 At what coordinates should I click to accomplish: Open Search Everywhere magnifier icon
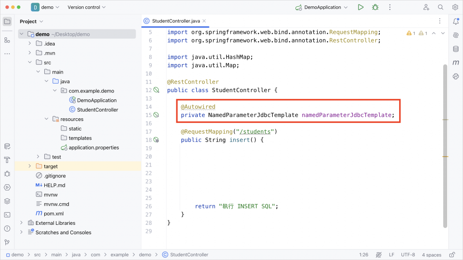[440, 7]
